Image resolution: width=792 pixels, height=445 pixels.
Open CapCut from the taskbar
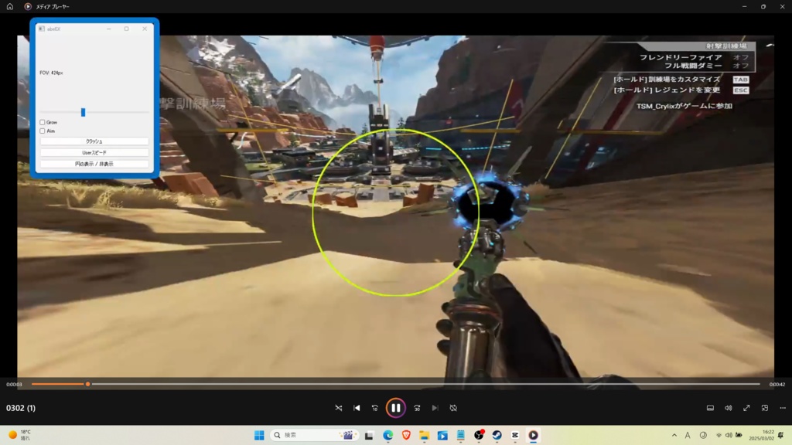coord(515,435)
